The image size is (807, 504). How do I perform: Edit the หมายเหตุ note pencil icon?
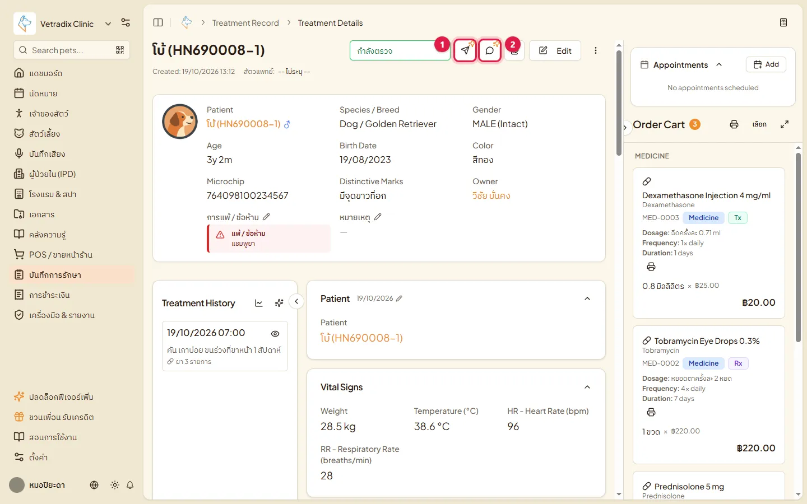point(378,217)
